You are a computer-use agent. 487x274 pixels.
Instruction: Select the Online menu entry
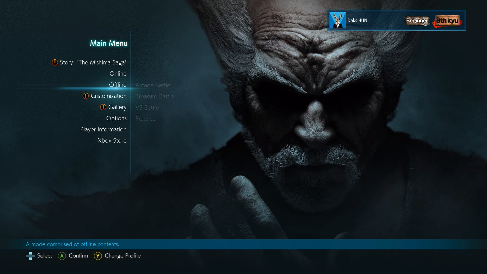click(x=118, y=74)
